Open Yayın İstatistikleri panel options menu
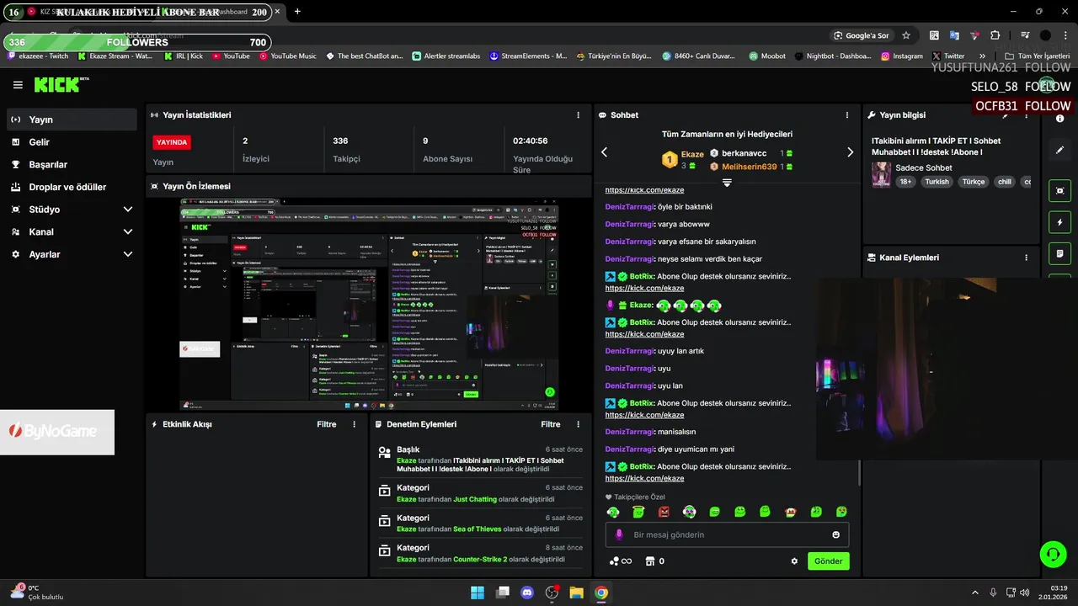This screenshot has height=606, width=1078. tap(578, 114)
